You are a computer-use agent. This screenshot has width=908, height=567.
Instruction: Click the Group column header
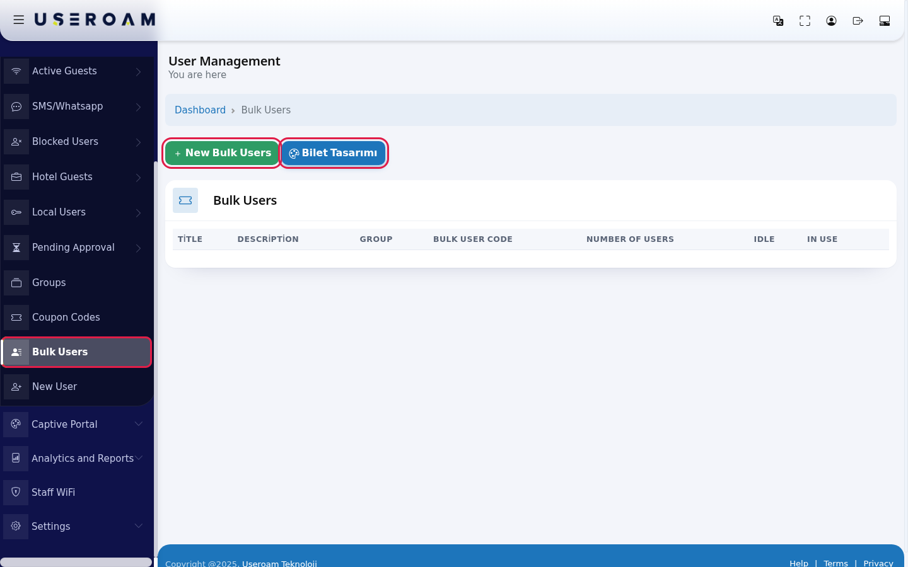pyautogui.click(x=376, y=239)
